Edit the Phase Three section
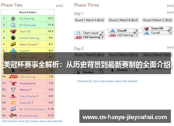This screenshot has height=126, width=174. pyautogui.click(x=170, y=6)
